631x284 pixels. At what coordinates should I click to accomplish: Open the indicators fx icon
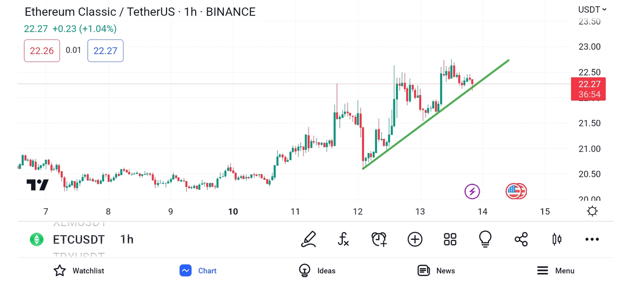343,239
